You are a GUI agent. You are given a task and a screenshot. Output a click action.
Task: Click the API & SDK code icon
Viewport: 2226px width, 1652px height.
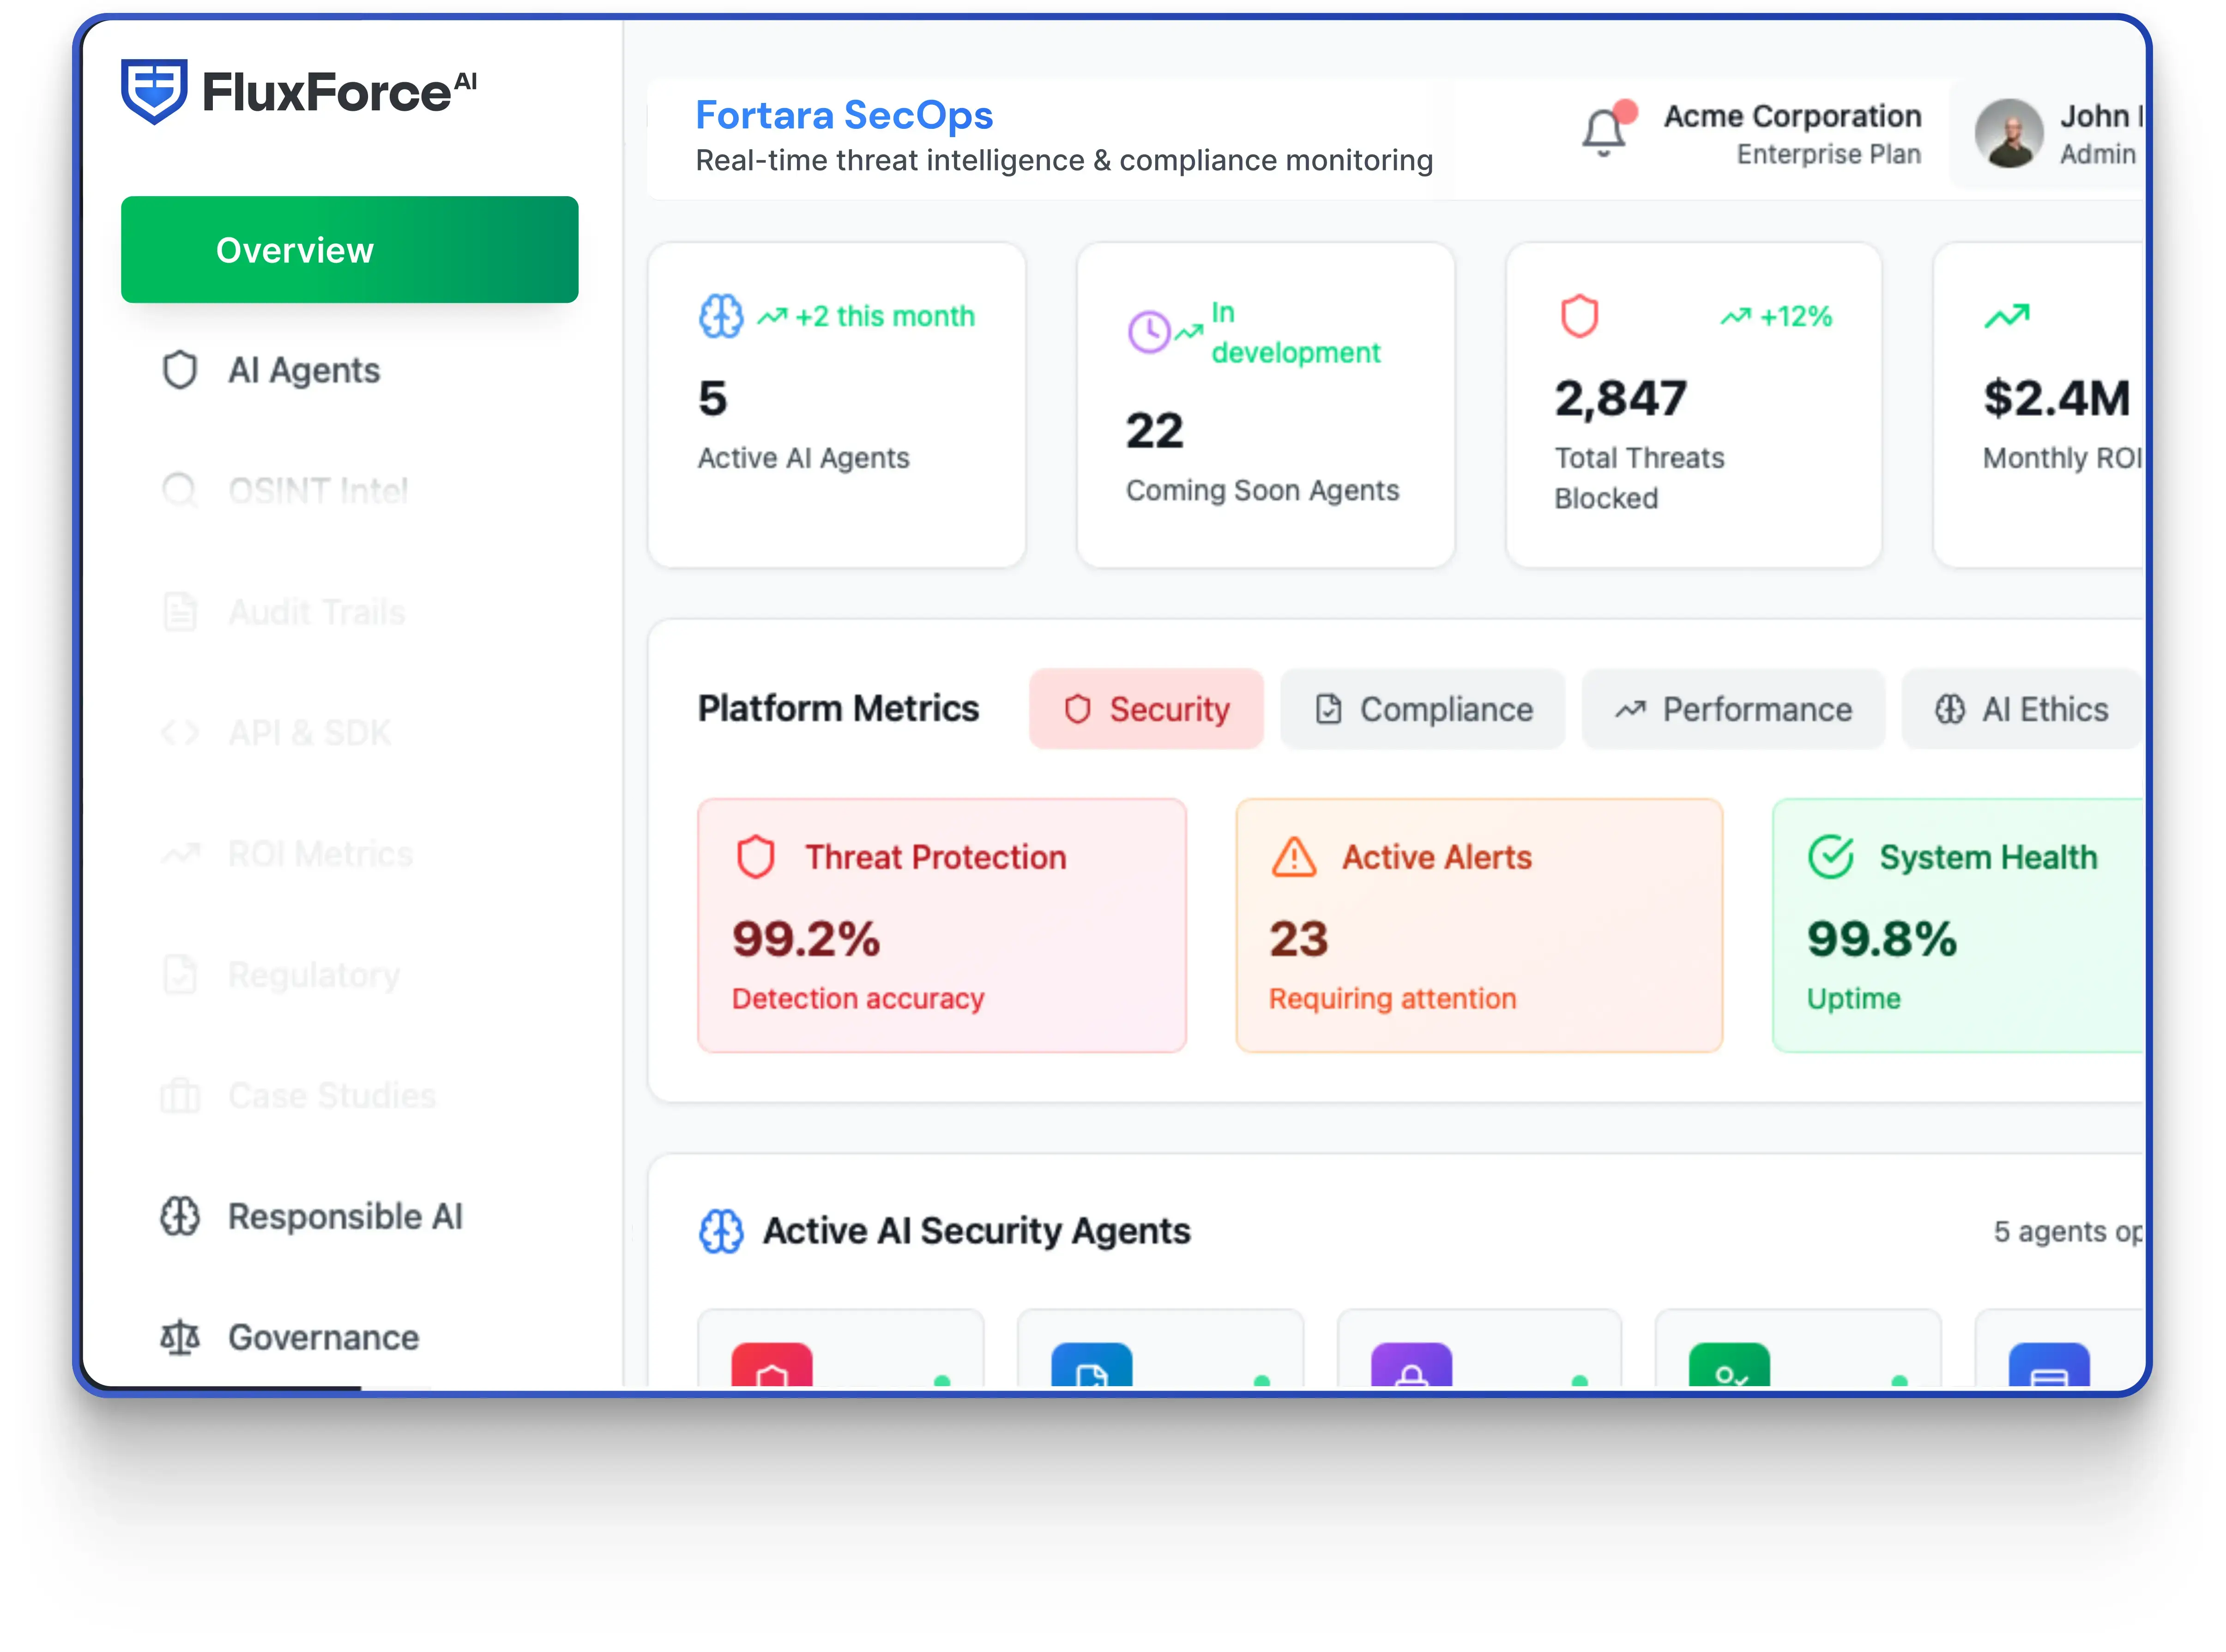pos(179,733)
